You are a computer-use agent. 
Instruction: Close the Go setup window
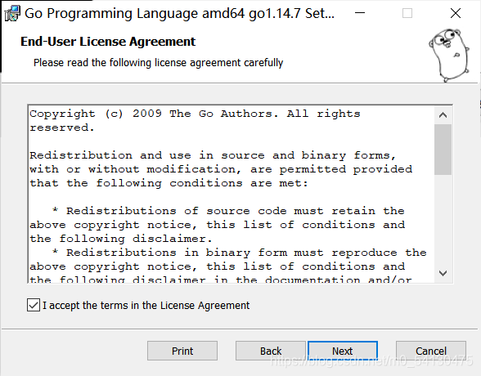pyautogui.click(x=456, y=13)
